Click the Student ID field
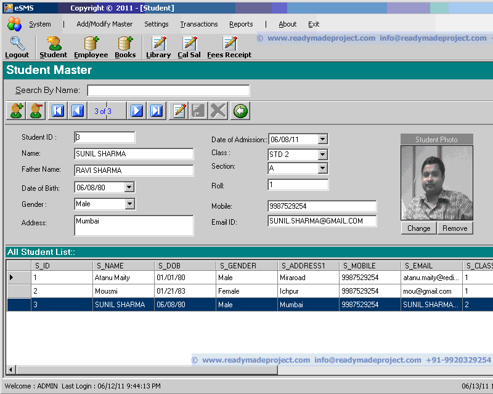 (x=105, y=137)
